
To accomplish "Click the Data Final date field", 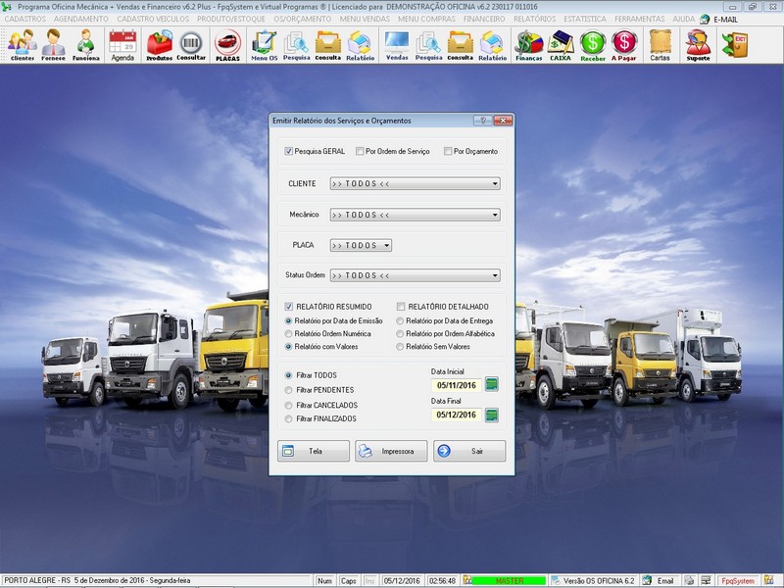I will (457, 415).
